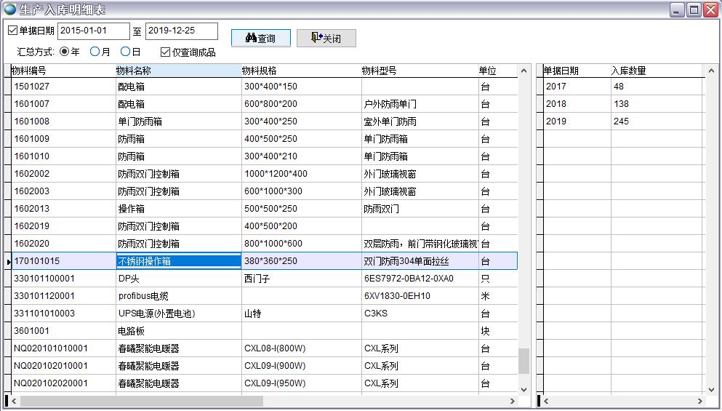Select the 日 summary radio button

(x=126, y=52)
